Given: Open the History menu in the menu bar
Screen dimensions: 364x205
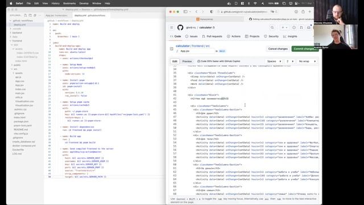Looking at the screenshot, I should [x=56, y=3].
